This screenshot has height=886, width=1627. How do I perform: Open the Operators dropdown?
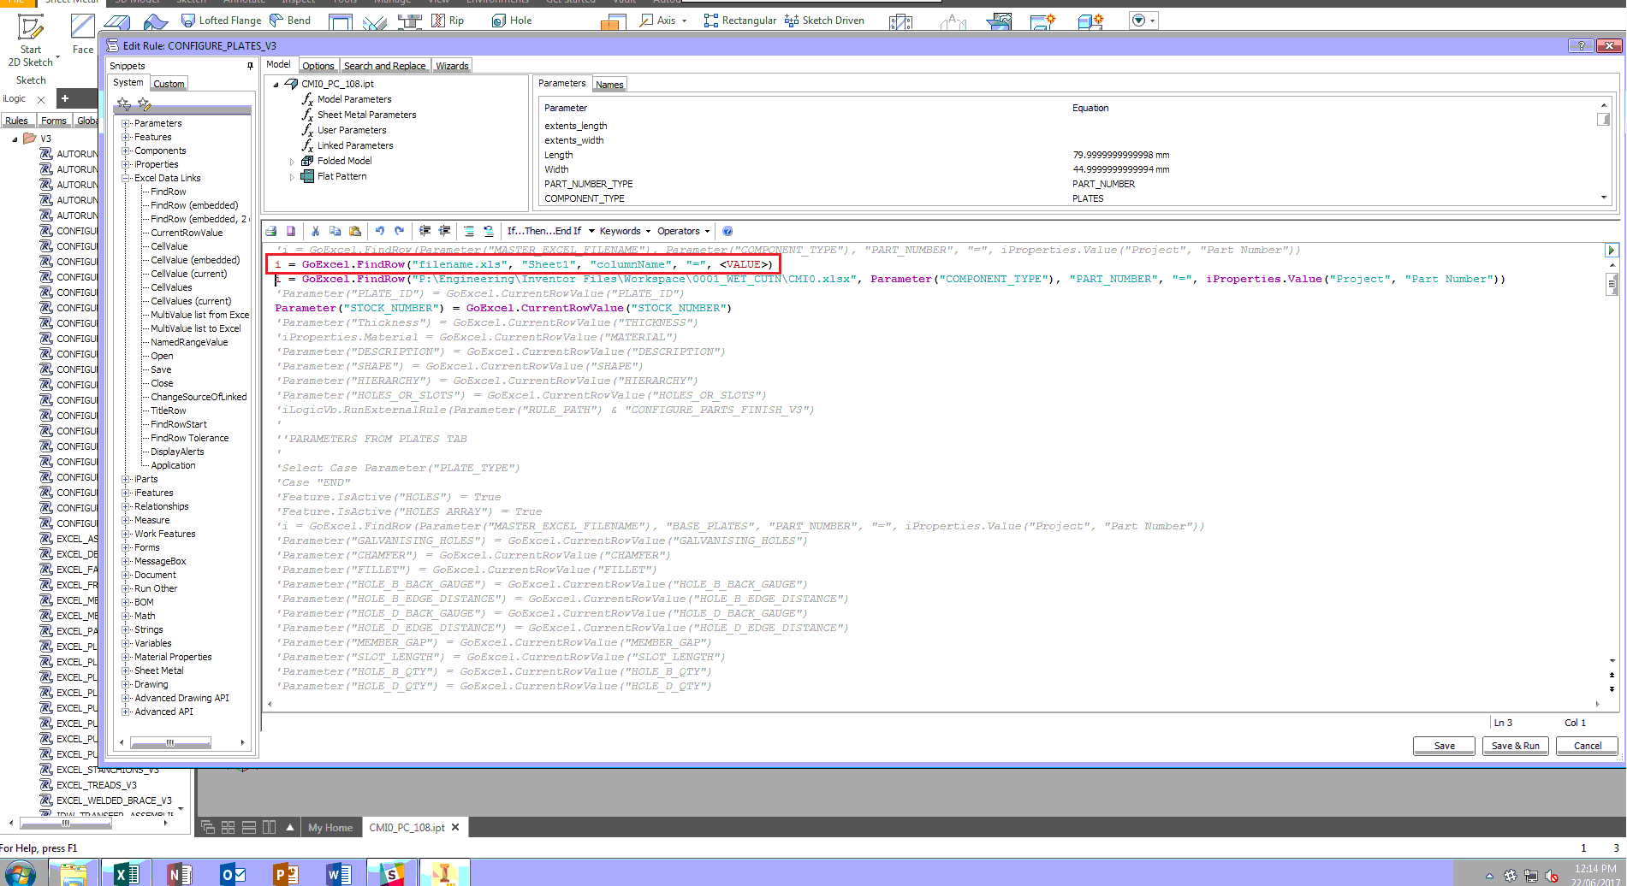coord(679,231)
